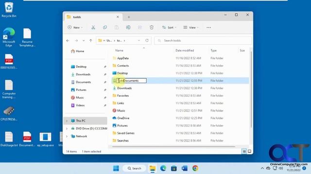The height and width of the screenshot is (174, 311).
Task: Sort by the Date modified column header
Action: pyautogui.click(x=185, y=50)
